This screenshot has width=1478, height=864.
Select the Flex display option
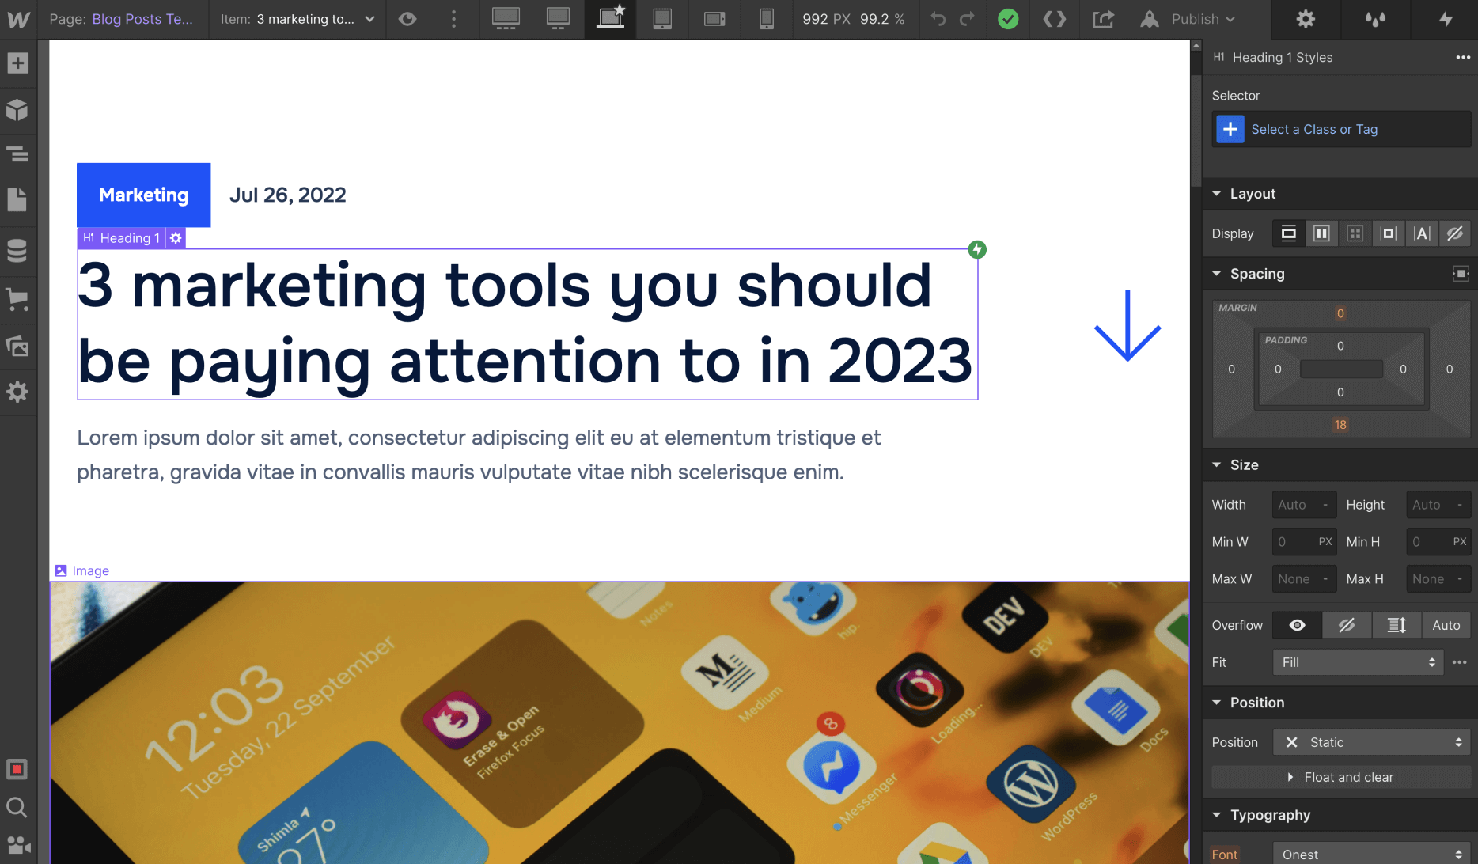(1321, 233)
